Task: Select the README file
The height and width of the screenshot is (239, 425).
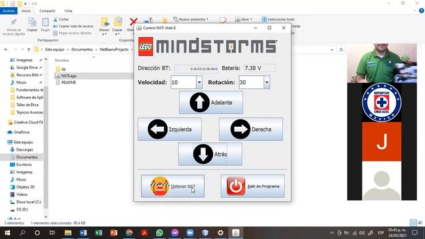Action: click(x=68, y=82)
